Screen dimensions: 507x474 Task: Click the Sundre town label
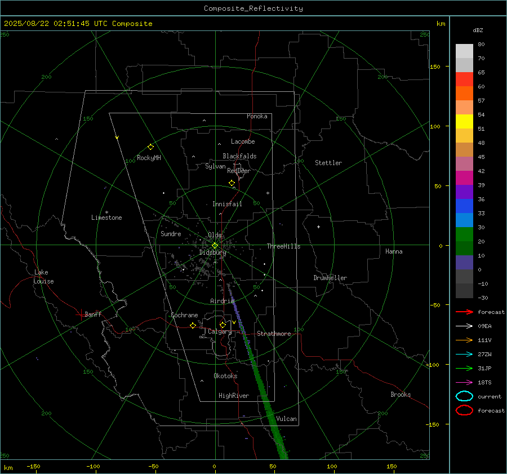point(171,233)
